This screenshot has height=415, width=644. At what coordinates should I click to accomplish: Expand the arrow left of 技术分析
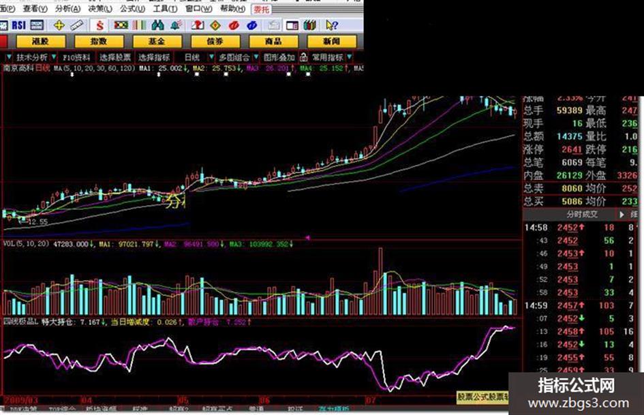[9, 57]
